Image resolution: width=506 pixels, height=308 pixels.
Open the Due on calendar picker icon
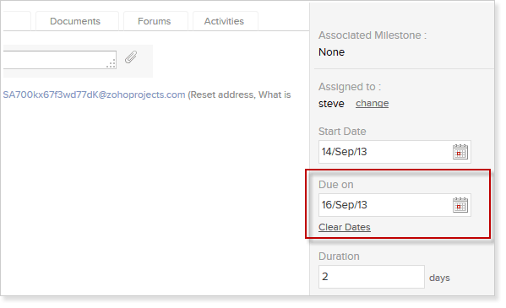click(460, 205)
